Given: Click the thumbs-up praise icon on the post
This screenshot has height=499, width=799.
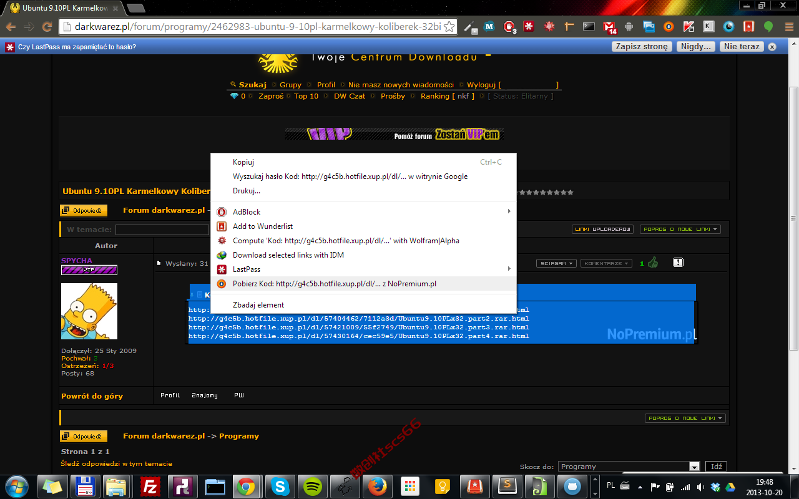Looking at the screenshot, I should 653,263.
